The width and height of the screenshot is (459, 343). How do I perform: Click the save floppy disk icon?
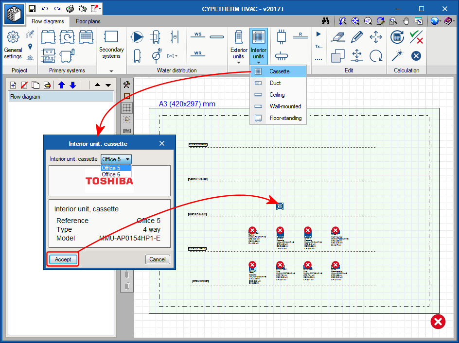(32, 9)
